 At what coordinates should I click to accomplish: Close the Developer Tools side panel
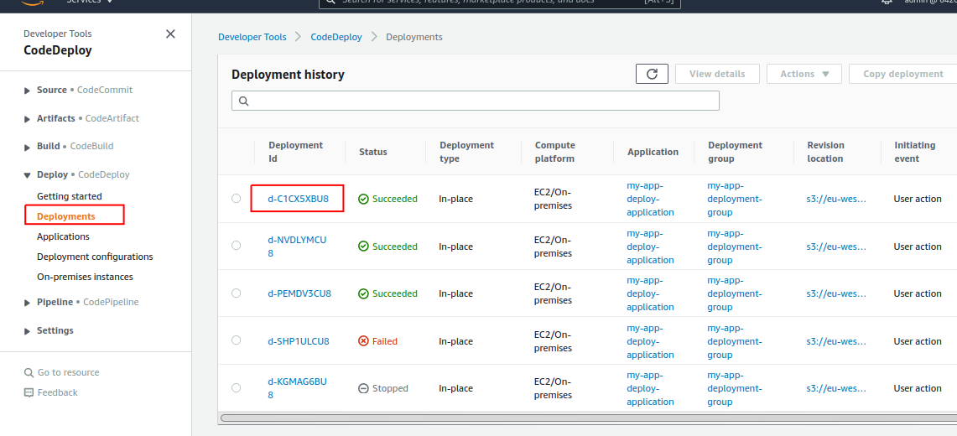[x=171, y=34]
